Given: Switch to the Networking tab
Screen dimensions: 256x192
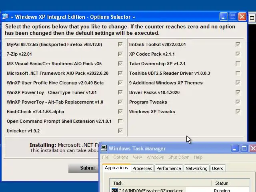Looking at the screenshot, I should point(196,168).
